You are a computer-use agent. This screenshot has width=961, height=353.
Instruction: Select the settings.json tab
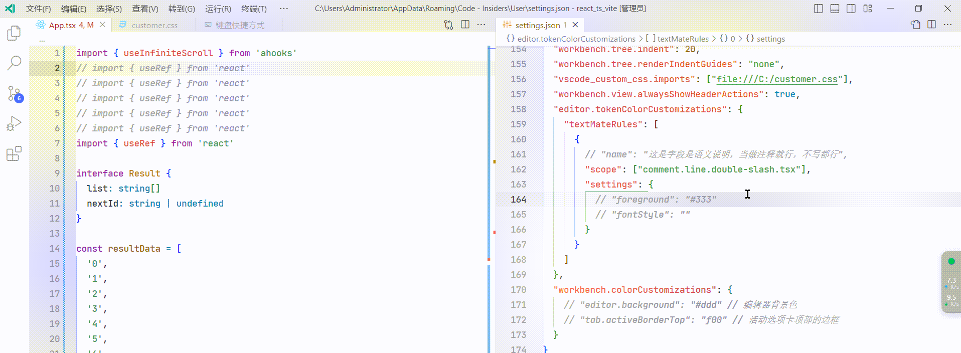coord(541,25)
